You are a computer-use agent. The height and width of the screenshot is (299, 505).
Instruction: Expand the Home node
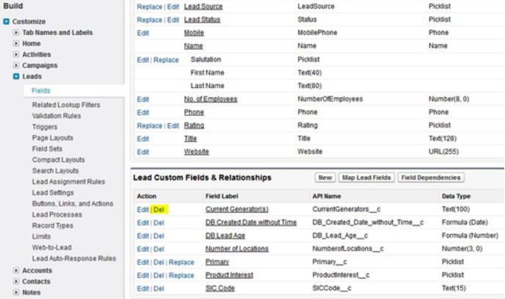click(16, 43)
